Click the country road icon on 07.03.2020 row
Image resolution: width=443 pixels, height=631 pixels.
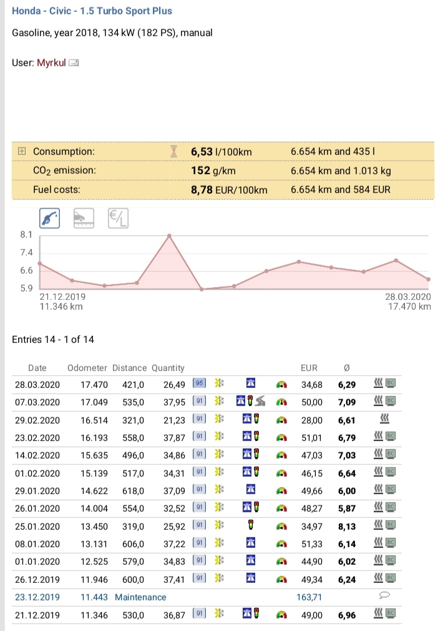point(260,401)
